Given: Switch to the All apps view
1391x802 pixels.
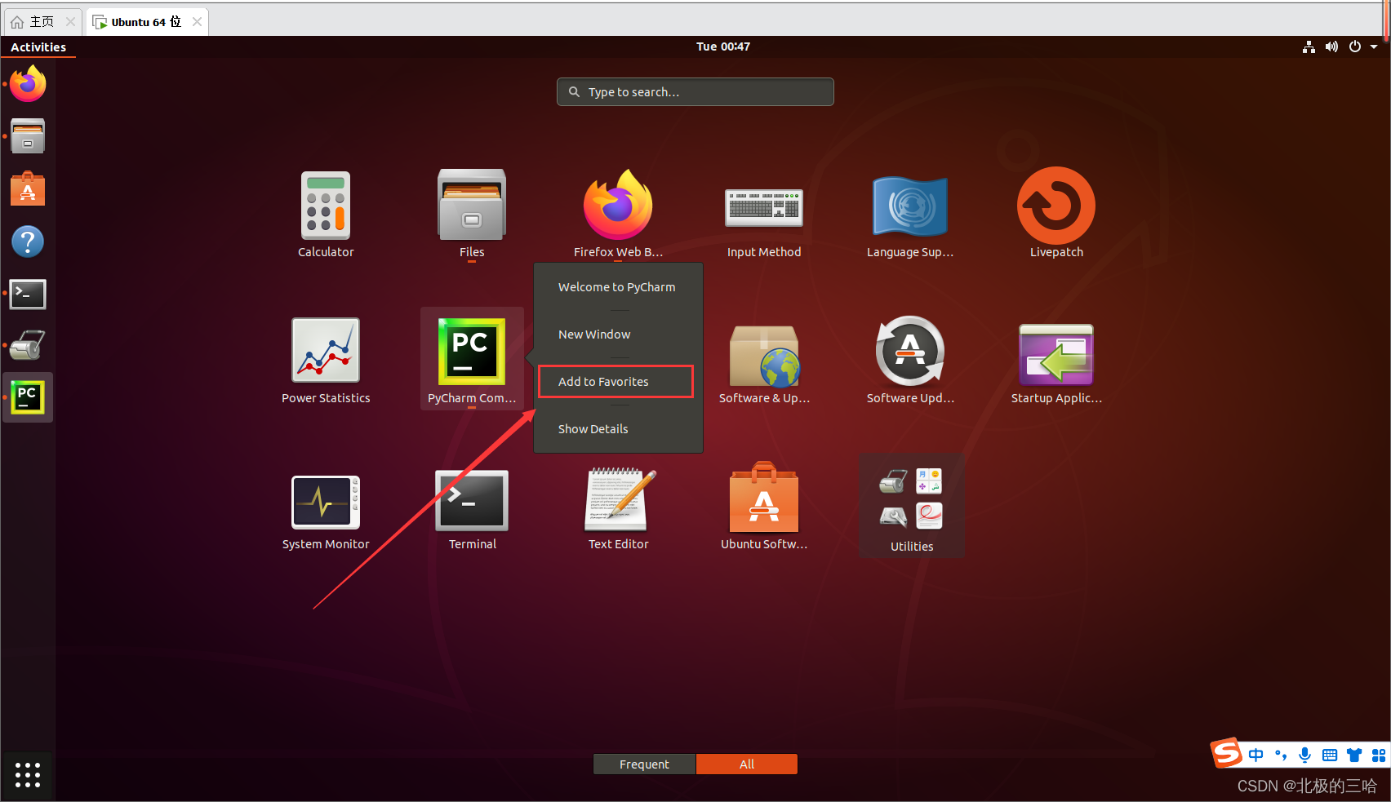Looking at the screenshot, I should (x=747, y=764).
